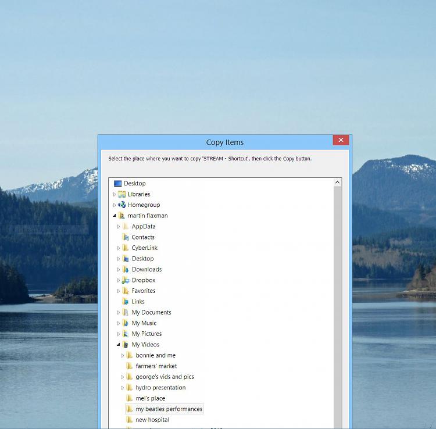436x429 pixels.
Task: Click the folder list scroll up arrow
Action: coord(337,183)
